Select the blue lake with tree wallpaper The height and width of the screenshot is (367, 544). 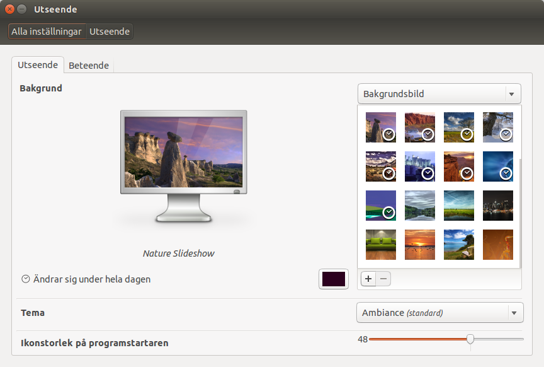click(x=458, y=245)
